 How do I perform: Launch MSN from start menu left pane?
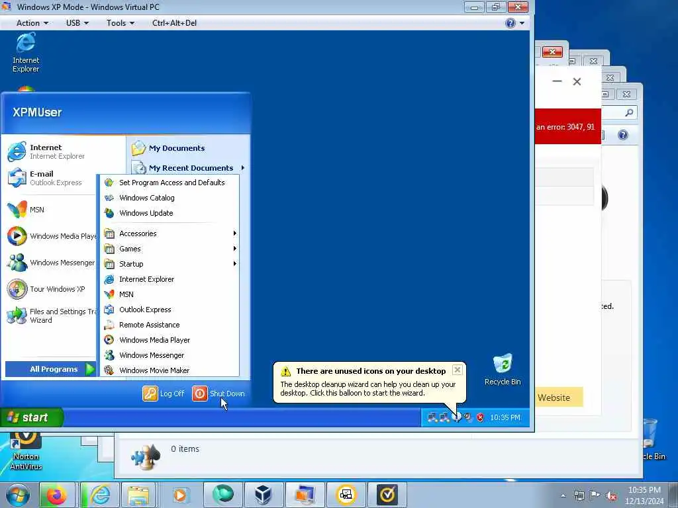pyautogui.click(x=26, y=210)
